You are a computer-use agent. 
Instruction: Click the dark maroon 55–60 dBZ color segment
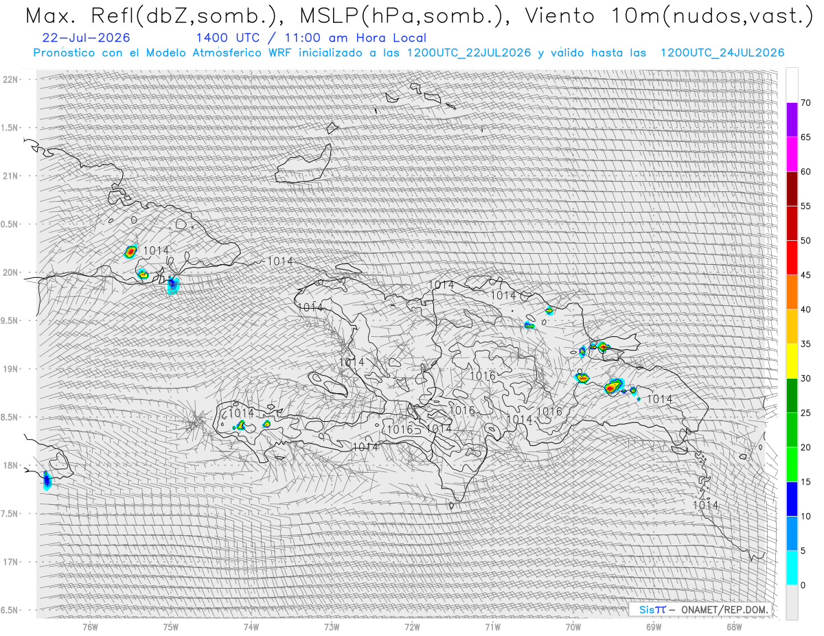(x=792, y=189)
